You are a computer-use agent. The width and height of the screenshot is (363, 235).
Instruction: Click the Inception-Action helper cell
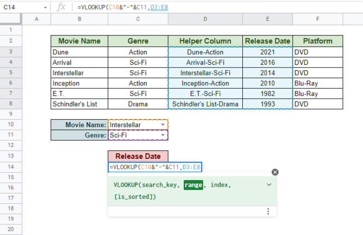[x=205, y=83]
